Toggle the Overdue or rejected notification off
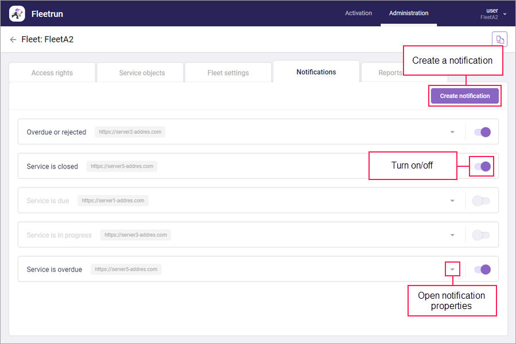This screenshot has height=344, width=516. tap(483, 132)
